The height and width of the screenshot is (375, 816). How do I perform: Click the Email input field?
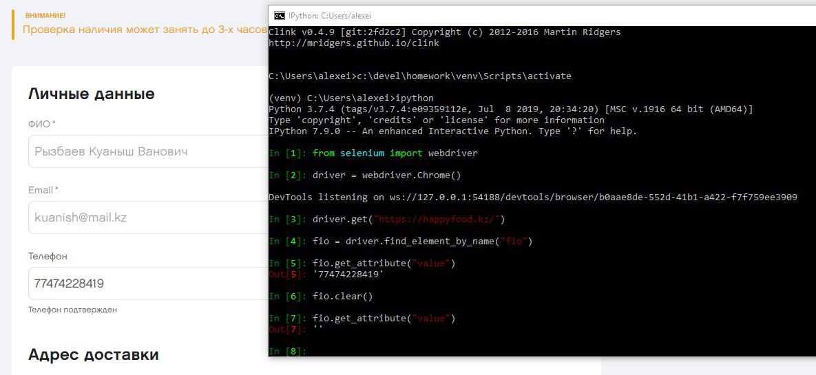point(148,217)
